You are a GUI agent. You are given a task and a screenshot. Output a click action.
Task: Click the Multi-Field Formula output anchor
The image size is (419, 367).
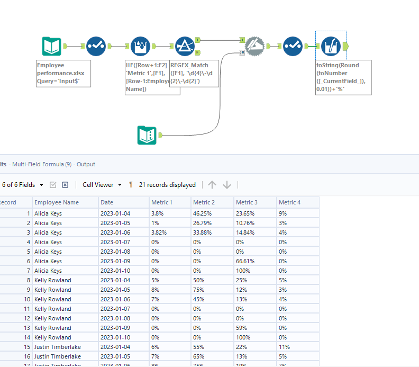(345, 46)
